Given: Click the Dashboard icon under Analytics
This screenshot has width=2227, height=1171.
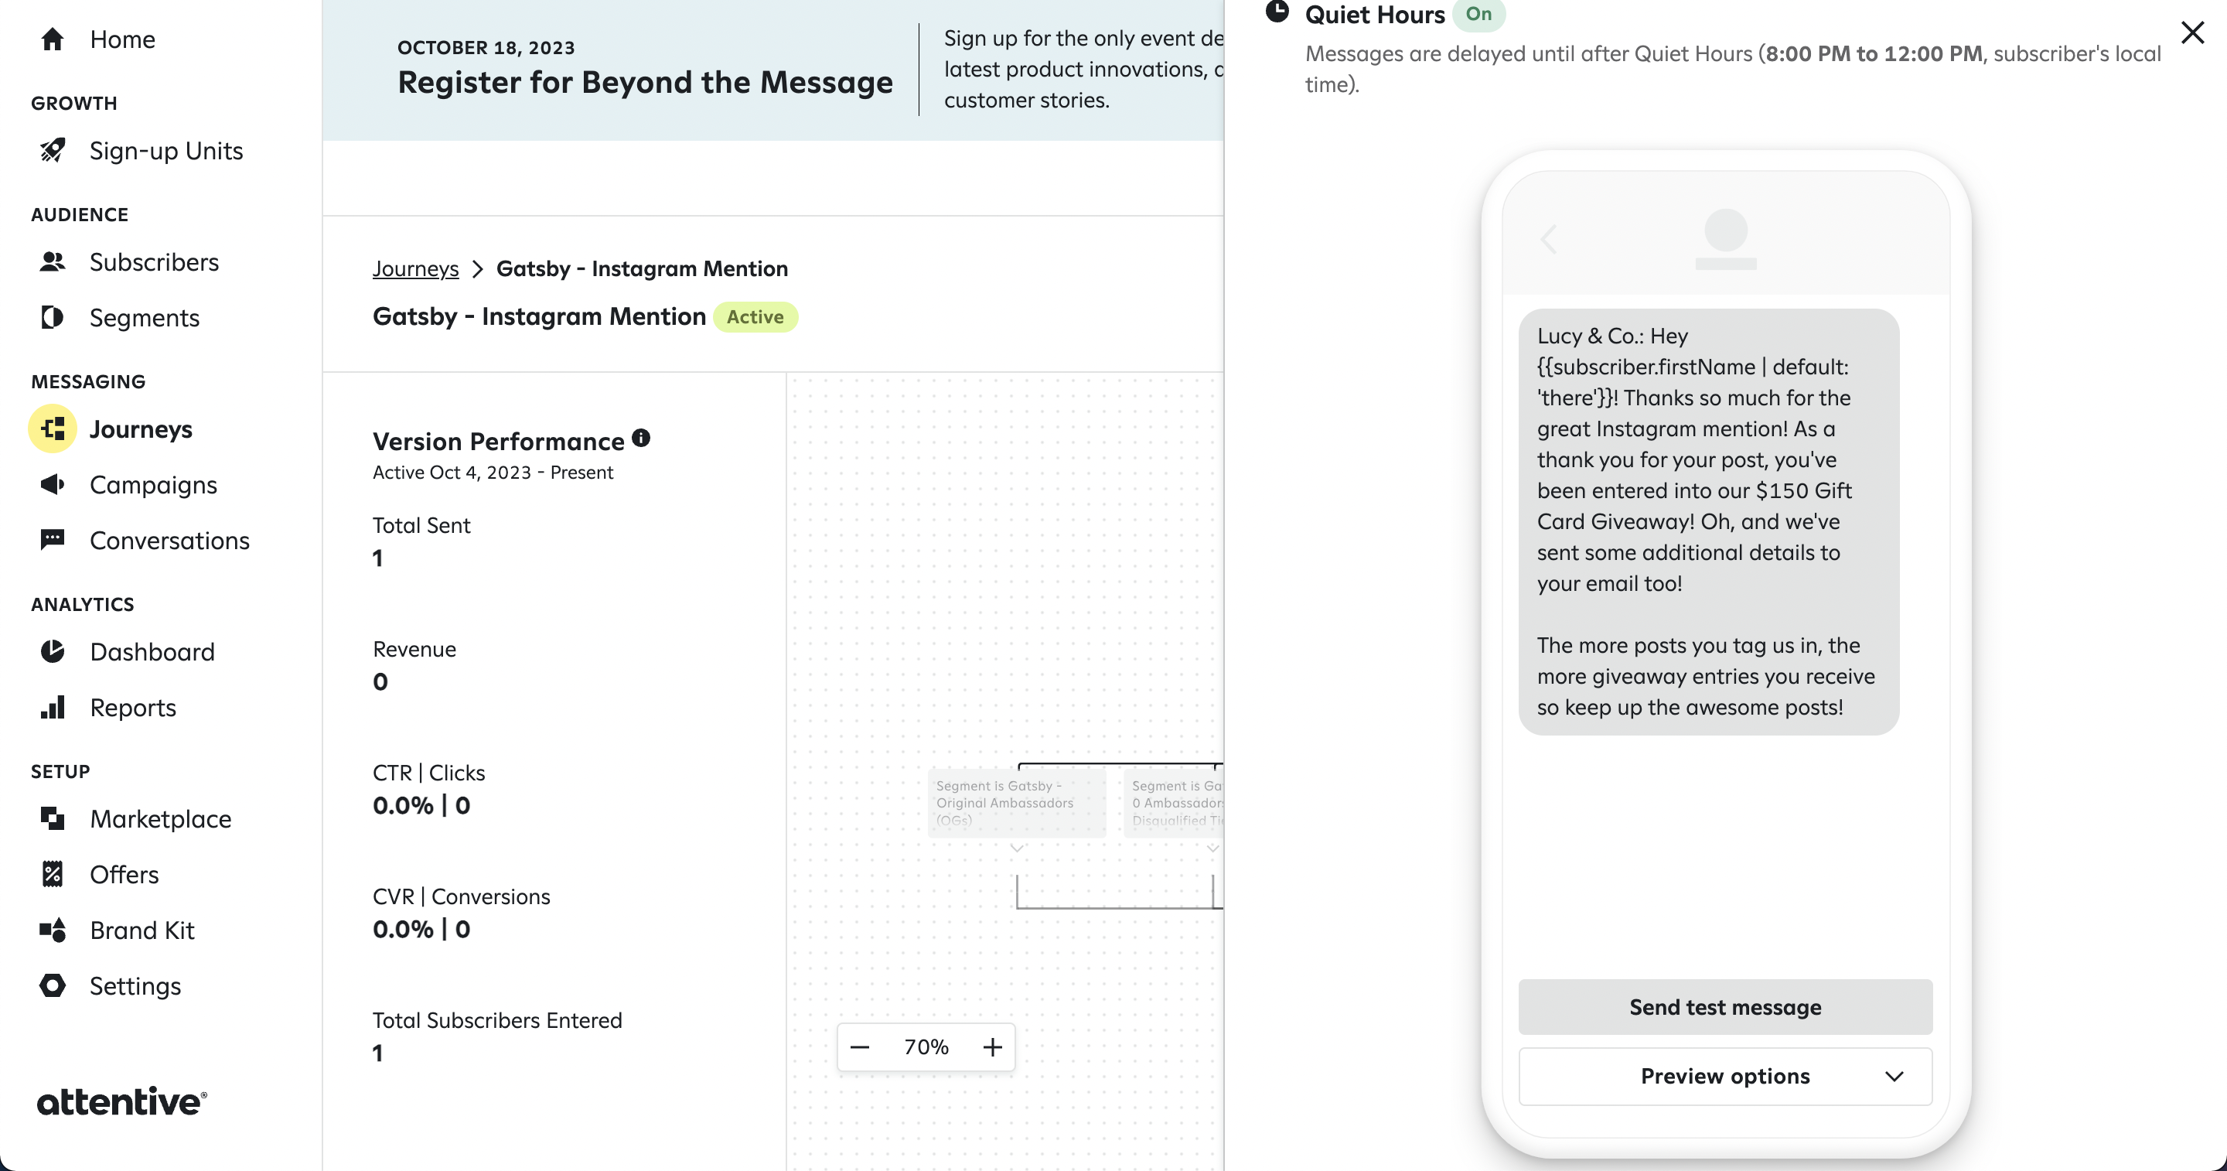Looking at the screenshot, I should click(x=53, y=650).
